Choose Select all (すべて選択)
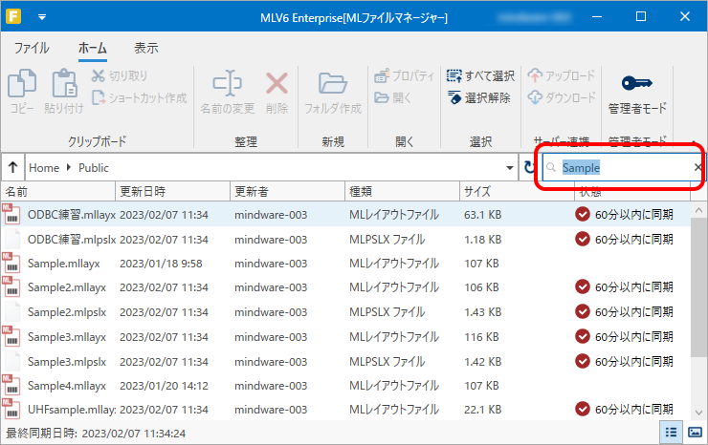The image size is (708, 445). pyautogui.click(x=480, y=75)
